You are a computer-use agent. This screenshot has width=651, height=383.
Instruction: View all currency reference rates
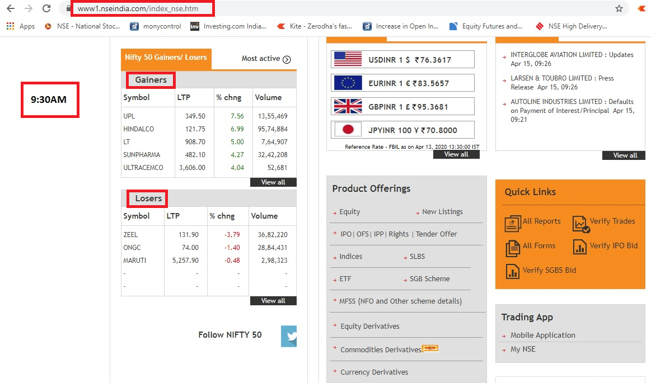(x=456, y=154)
